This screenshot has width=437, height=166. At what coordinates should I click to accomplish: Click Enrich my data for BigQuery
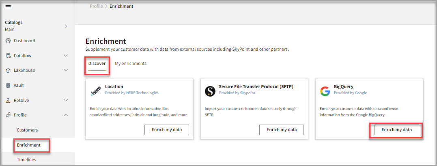pos(396,130)
